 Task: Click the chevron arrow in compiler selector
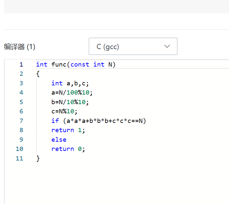[167, 46]
